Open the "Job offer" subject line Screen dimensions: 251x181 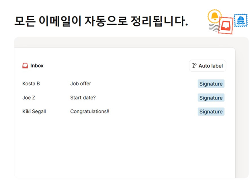click(x=81, y=84)
